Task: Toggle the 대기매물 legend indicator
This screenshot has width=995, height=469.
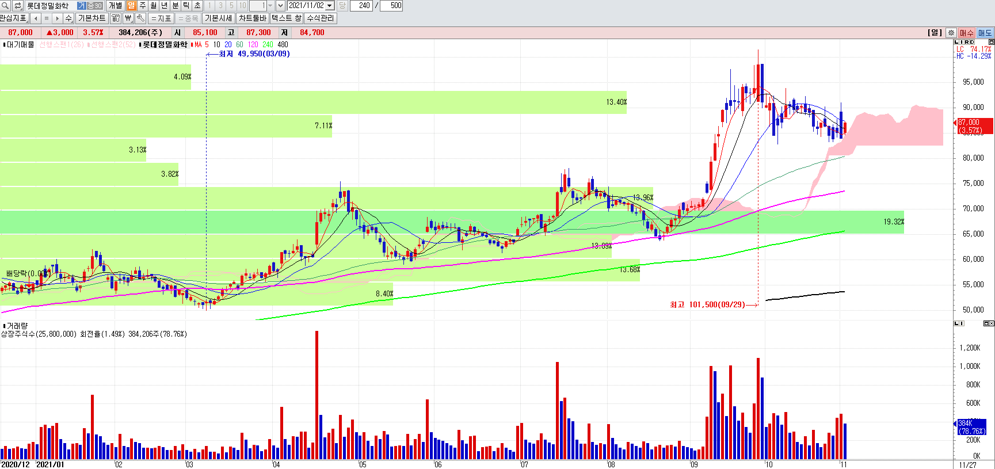Action: (x=19, y=44)
